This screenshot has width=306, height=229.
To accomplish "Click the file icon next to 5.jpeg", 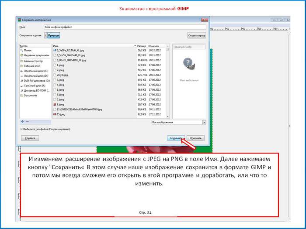I will click(x=55, y=90).
